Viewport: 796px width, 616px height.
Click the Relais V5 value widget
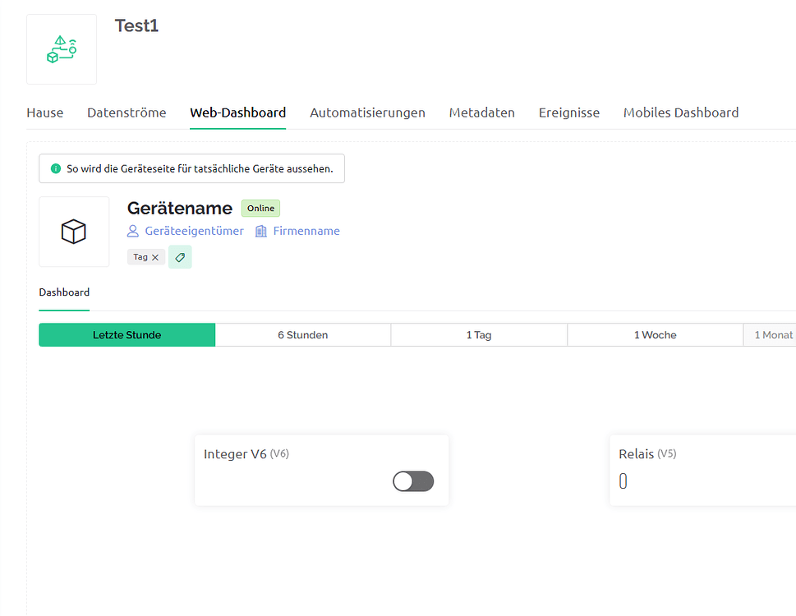(x=623, y=481)
